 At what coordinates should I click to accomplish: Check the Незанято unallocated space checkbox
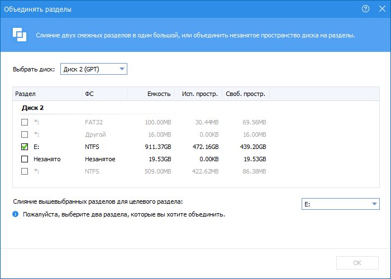point(25,159)
